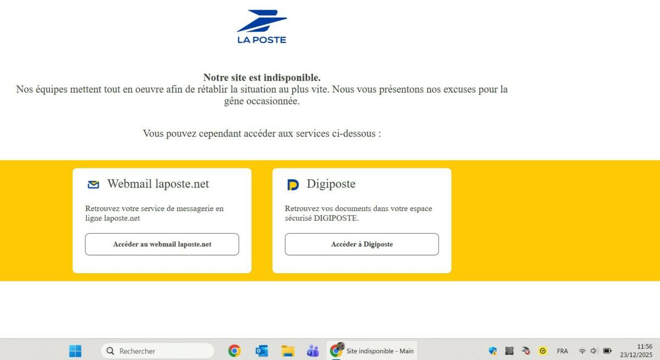Open Microsoft Teams from the taskbar
The height and width of the screenshot is (360, 660).
pos(313,351)
